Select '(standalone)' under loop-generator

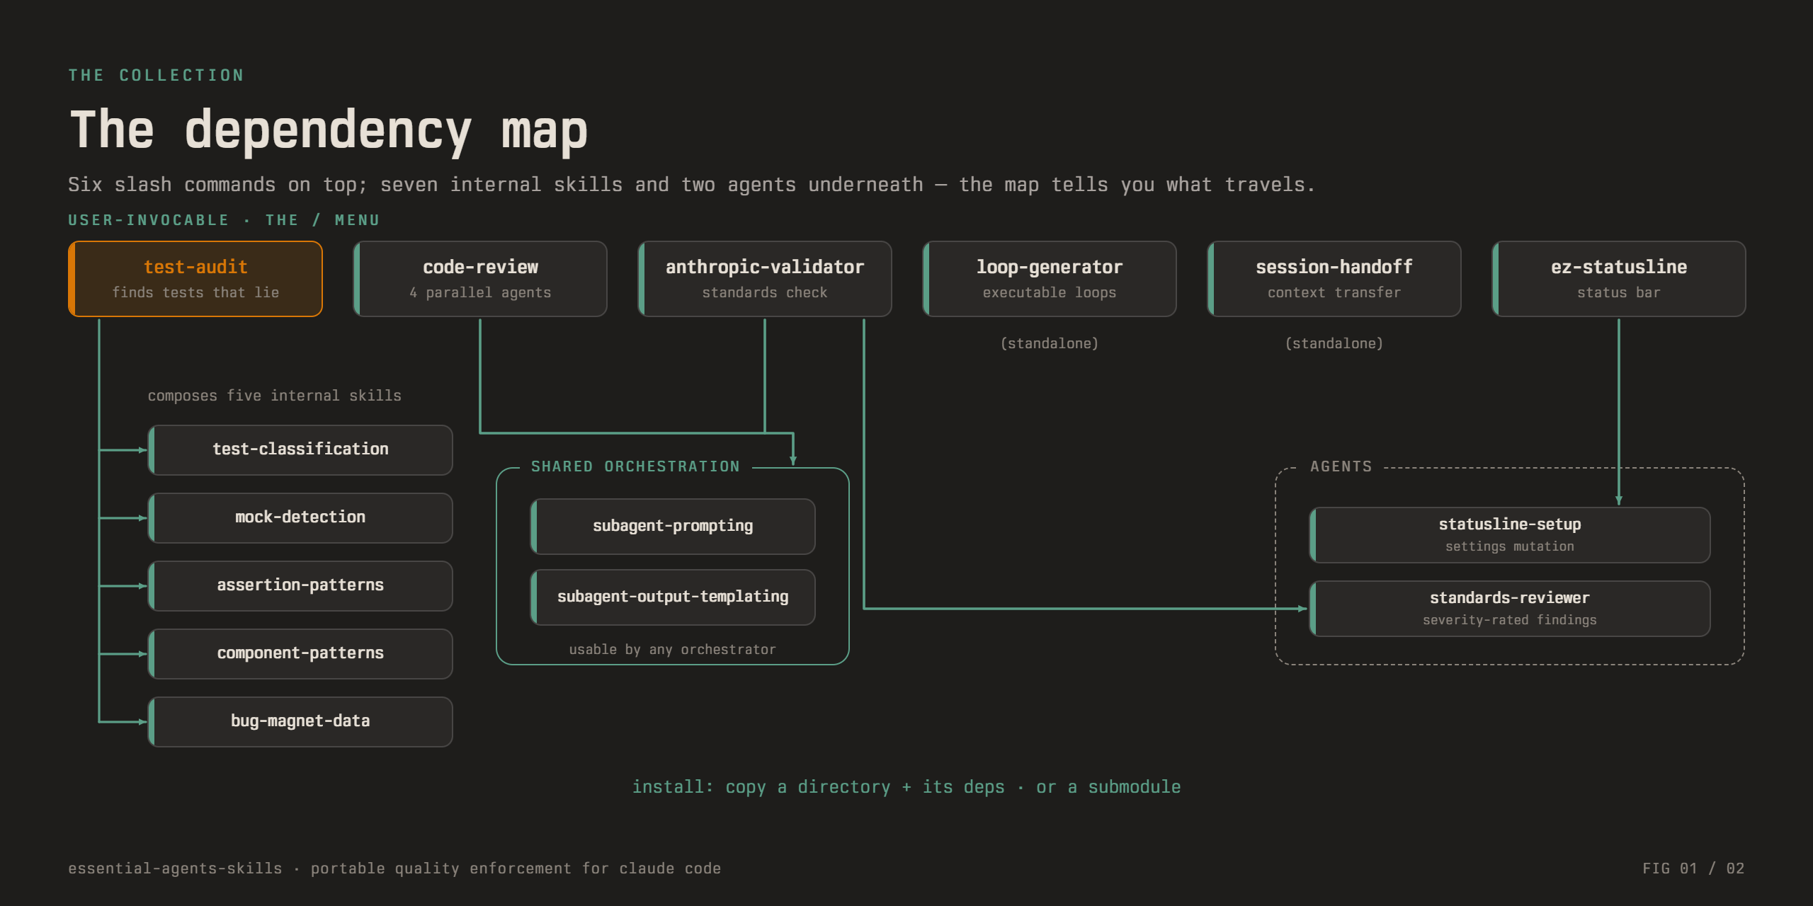pos(1050,343)
